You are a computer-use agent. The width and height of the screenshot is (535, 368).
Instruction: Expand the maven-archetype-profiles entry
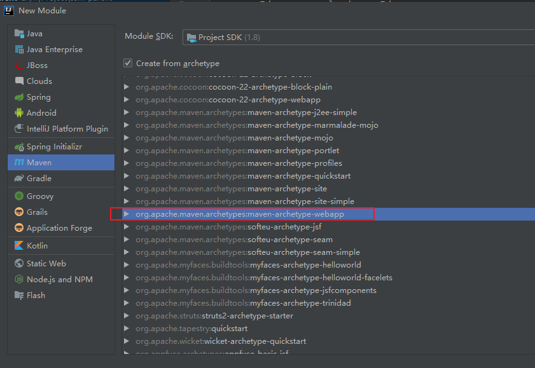(127, 163)
